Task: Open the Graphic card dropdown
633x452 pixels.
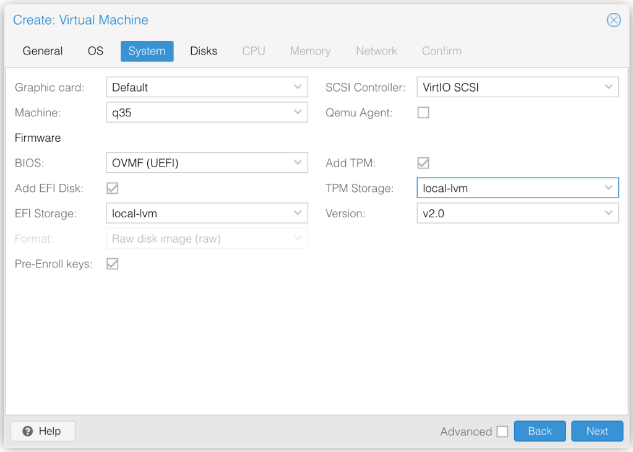Action: point(298,87)
